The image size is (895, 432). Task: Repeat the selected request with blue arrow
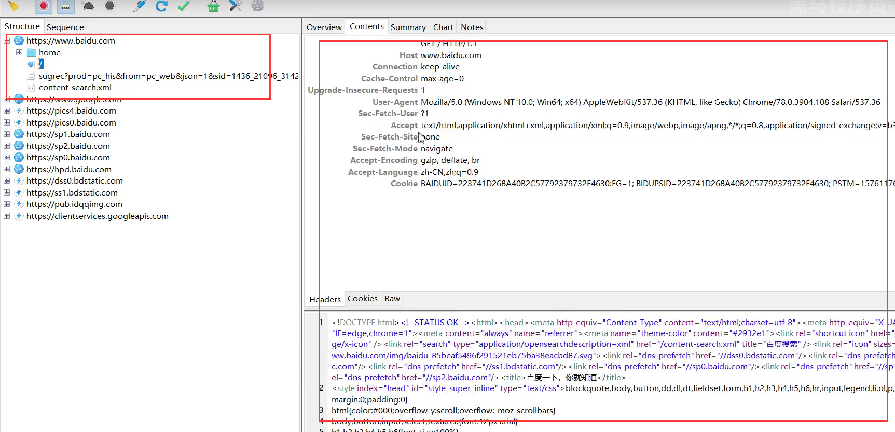[161, 6]
